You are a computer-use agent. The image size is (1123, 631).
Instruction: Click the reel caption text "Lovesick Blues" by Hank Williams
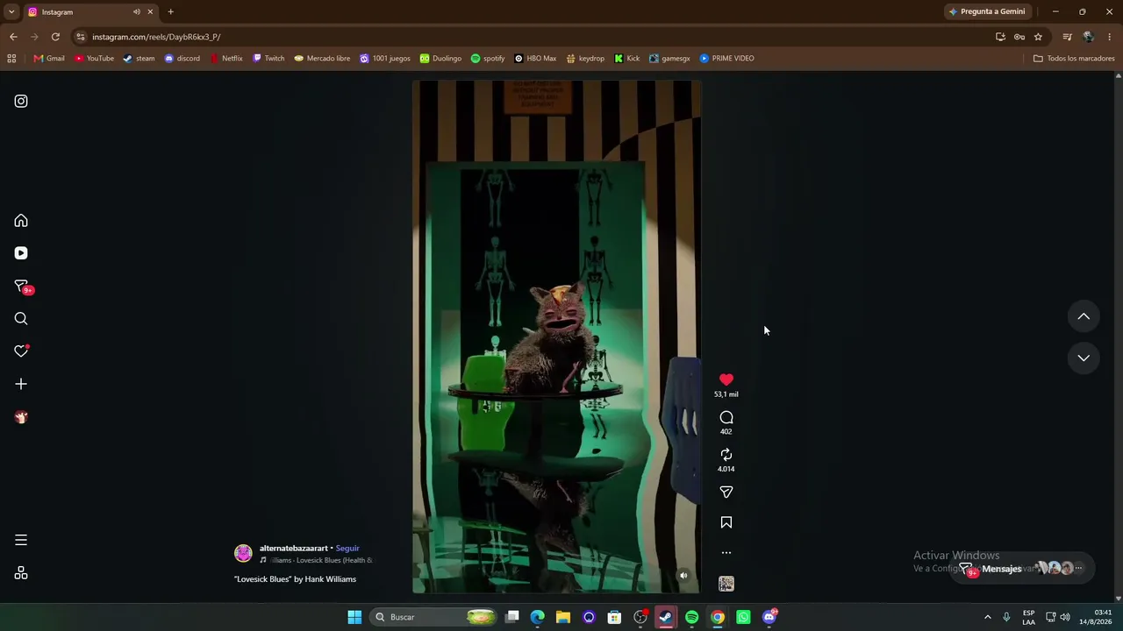click(x=295, y=579)
